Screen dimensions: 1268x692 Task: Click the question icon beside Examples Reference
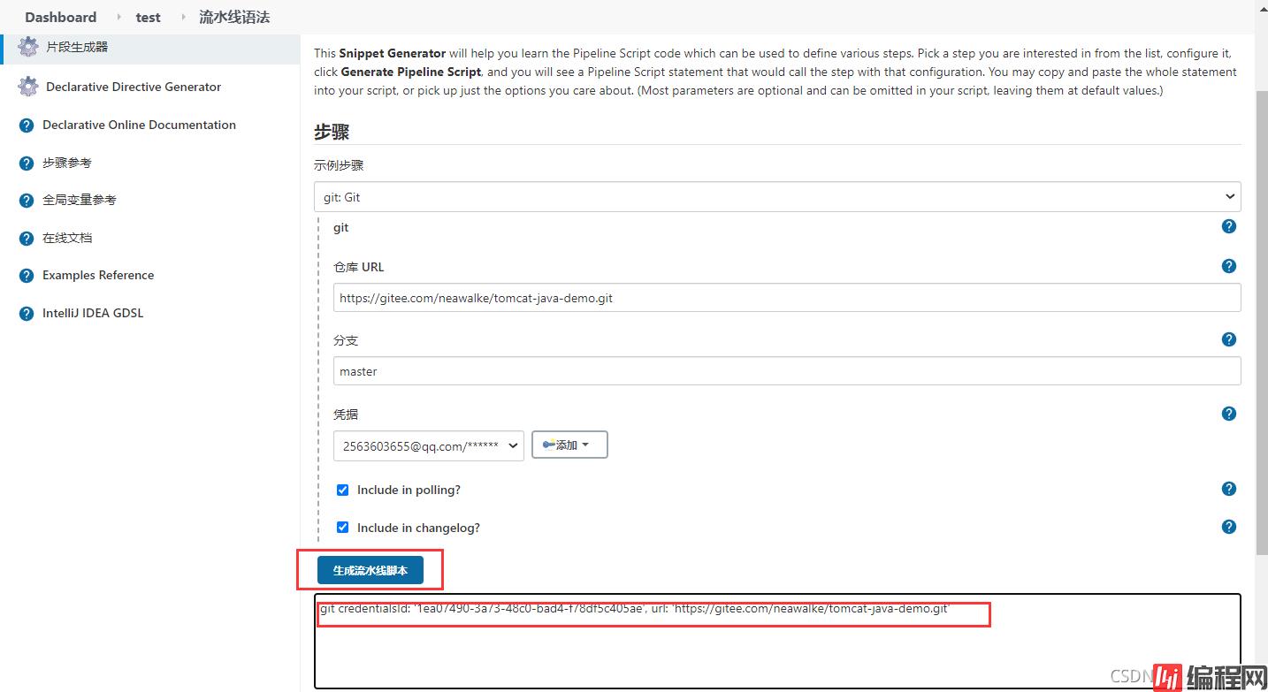[x=27, y=276]
